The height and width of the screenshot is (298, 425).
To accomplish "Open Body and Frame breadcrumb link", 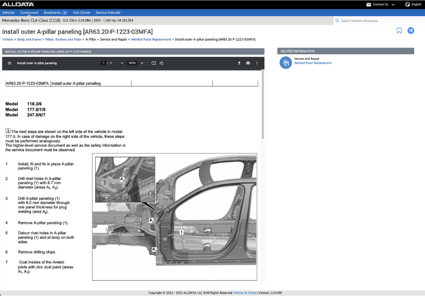I will click(x=29, y=39).
